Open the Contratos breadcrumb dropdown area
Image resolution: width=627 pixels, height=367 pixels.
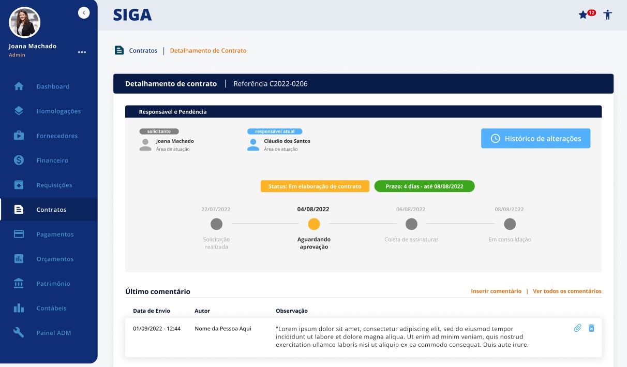pyautogui.click(x=143, y=50)
